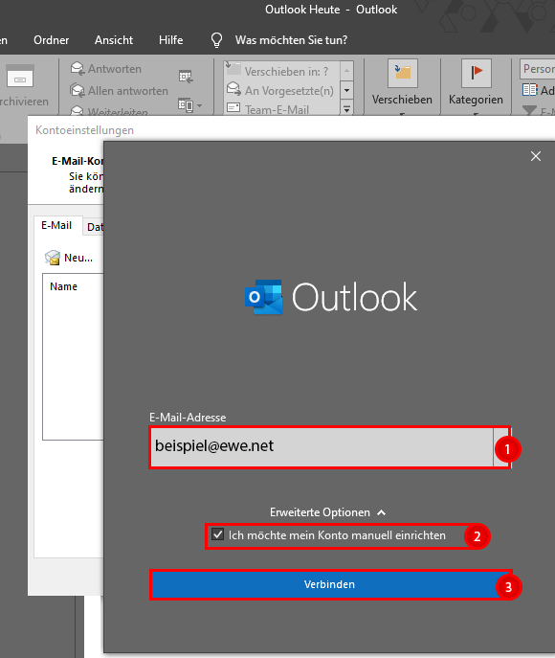Image resolution: width=555 pixels, height=658 pixels.
Task: Toggle 'Ich möchte mein Konto manuell einrichten' checkbox
Action: (217, 534)
